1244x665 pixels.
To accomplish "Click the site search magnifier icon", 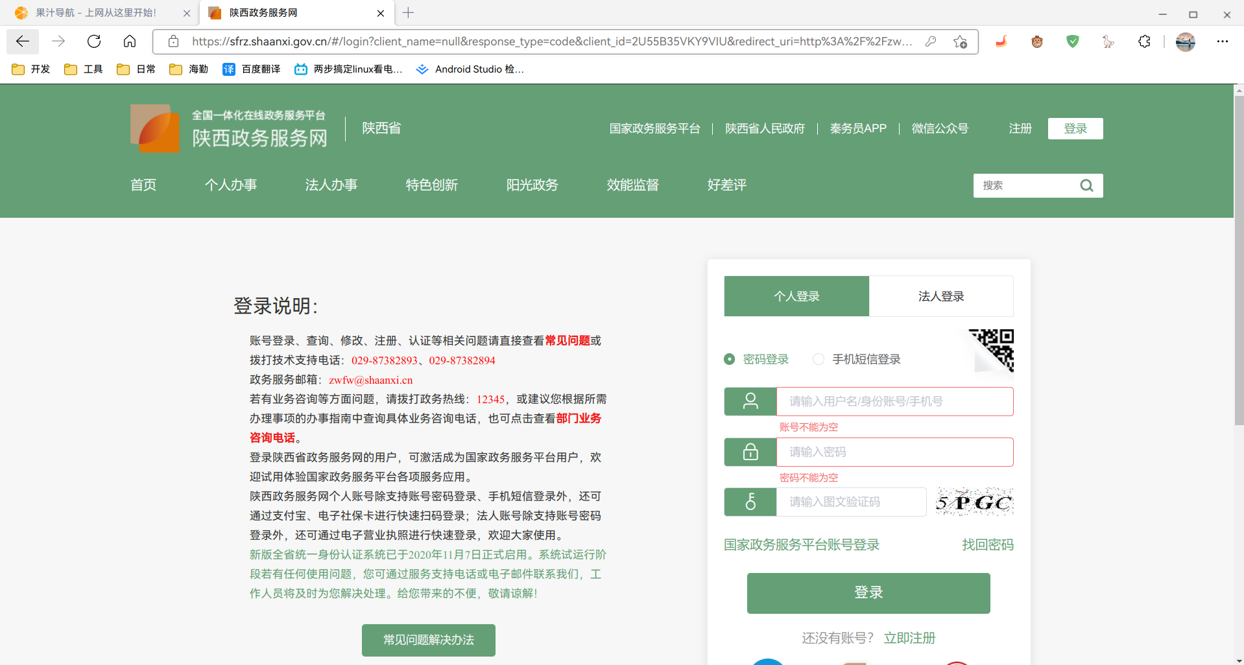I will click(x=1087, y=185).
